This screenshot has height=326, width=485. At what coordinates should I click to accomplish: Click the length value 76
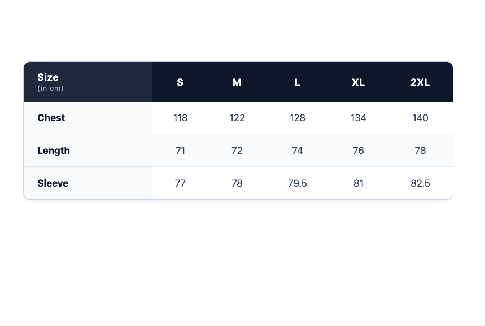(x=358, y=151)
